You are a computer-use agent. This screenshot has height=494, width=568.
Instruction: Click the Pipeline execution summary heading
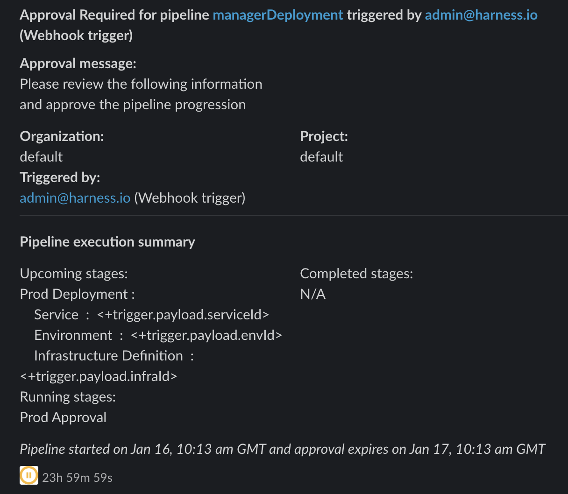107,242
